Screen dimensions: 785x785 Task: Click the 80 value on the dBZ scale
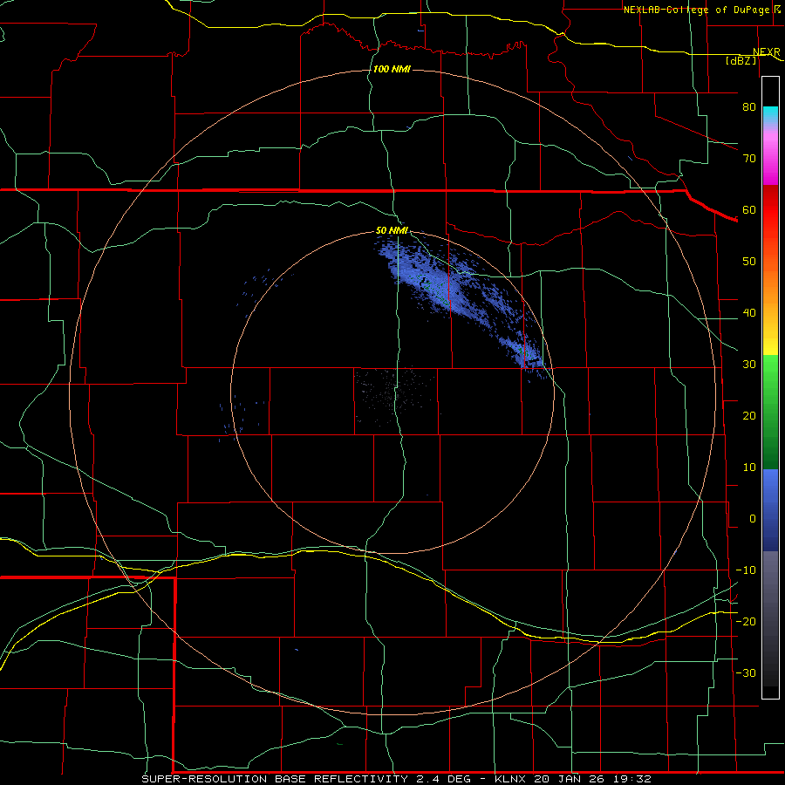[749, 106]
